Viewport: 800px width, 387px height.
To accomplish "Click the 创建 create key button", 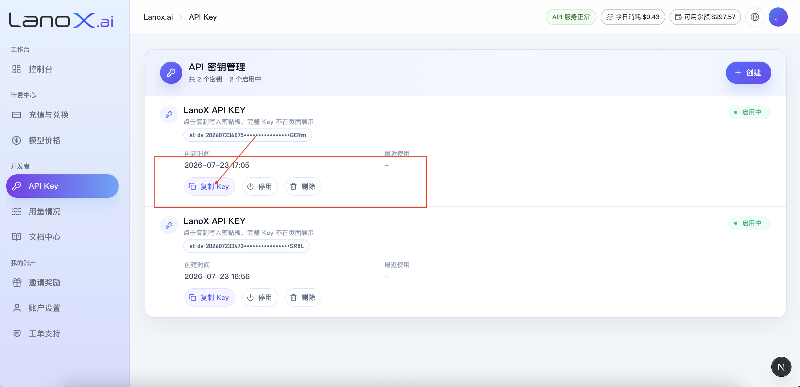I will (748, 73).
